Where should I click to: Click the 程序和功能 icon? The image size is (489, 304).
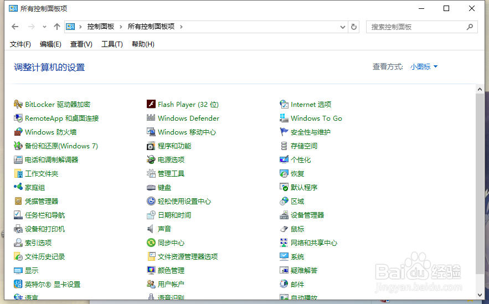point(151,146)
